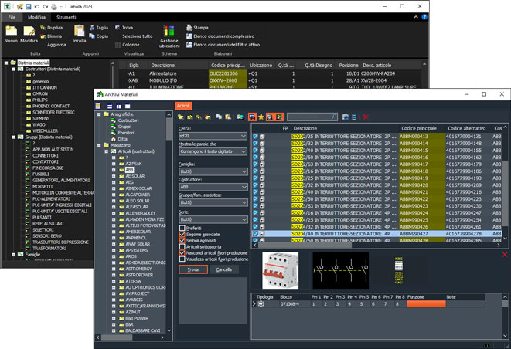Viewport: 511px width, 349px height.
Task: Click the blue help icon in Tabula ribbon
Action: click(424, 17)
